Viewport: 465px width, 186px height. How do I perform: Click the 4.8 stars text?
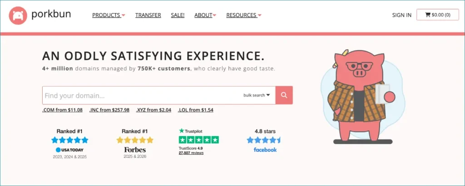[x=265, y=131]
